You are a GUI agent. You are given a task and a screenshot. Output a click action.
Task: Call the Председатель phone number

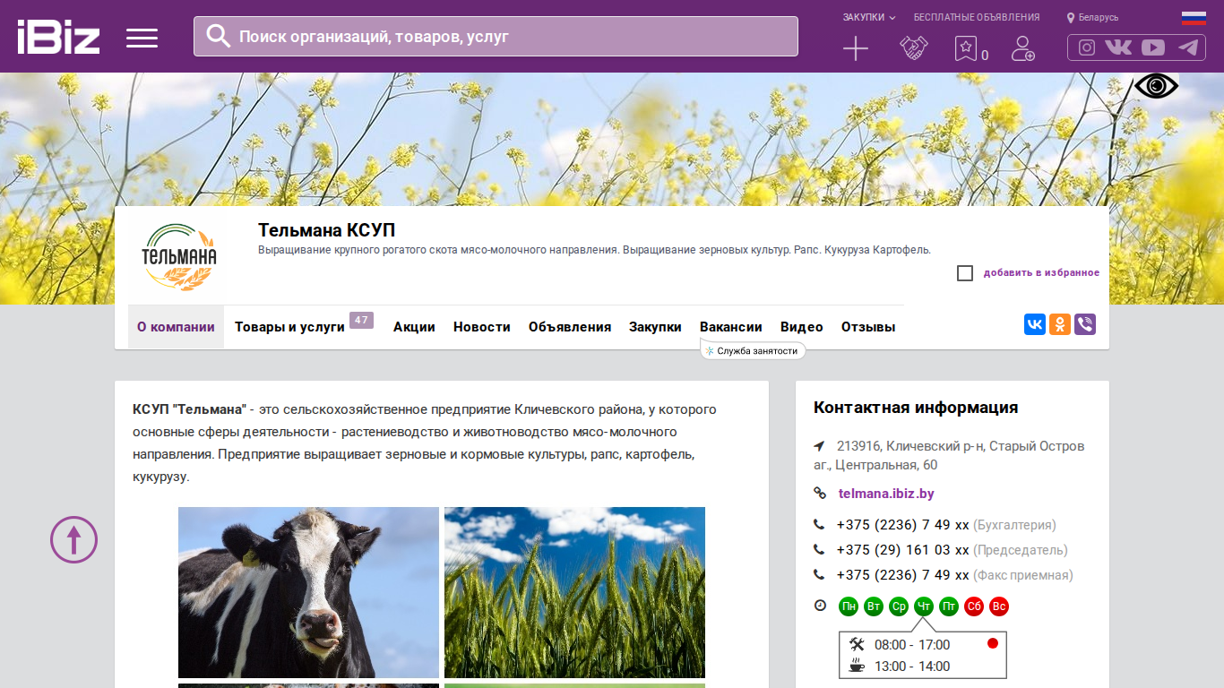tap(903, 550)
